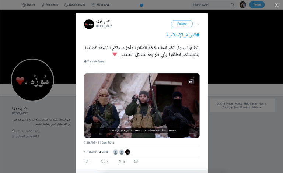Open the logged-in profile avatar menu
283x173 pixels.
click(x=243, y=5)
